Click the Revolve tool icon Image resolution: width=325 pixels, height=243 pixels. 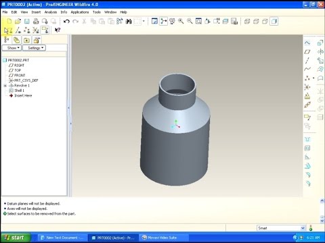click(320, 52)
